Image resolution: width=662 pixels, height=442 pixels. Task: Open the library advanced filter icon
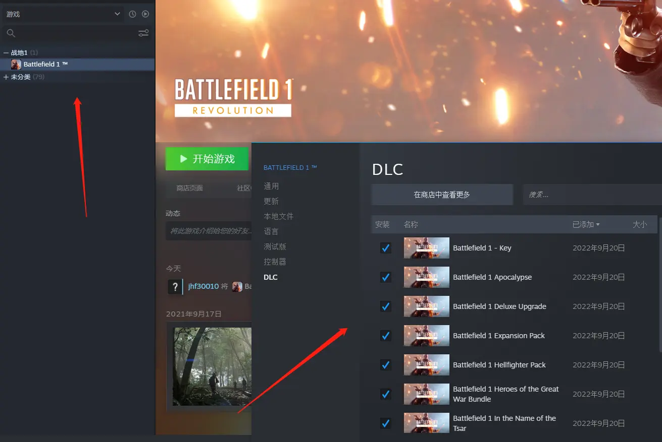(143, 33)
